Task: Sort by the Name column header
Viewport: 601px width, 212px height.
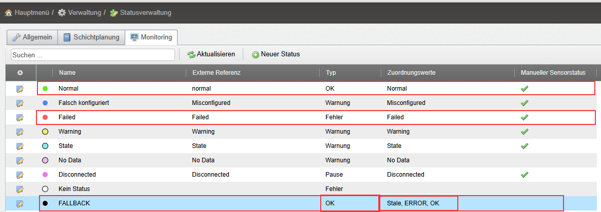Action: point(67,73)
